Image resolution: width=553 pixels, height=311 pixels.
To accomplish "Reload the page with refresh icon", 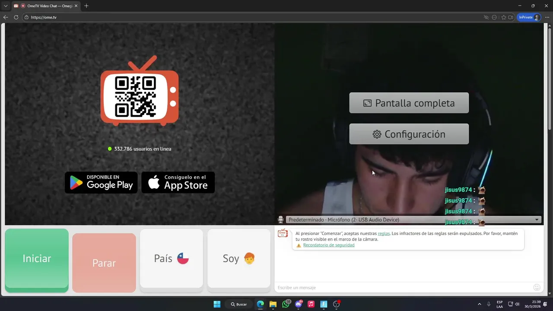I will click(x=16, y=17).
